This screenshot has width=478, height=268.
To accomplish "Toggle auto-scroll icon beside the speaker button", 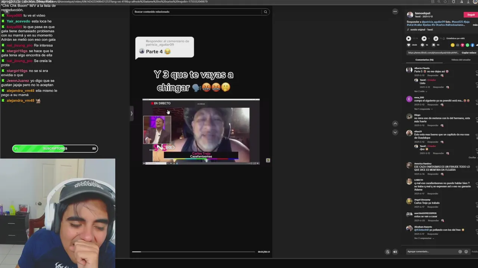I will pyautogui.click(x=388, y=252).
